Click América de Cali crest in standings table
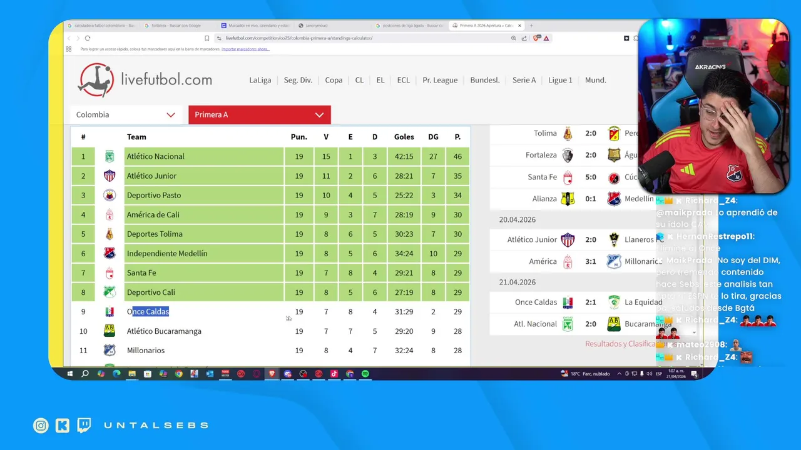Viewport: 801px width, 450px height. pos(110,214)
